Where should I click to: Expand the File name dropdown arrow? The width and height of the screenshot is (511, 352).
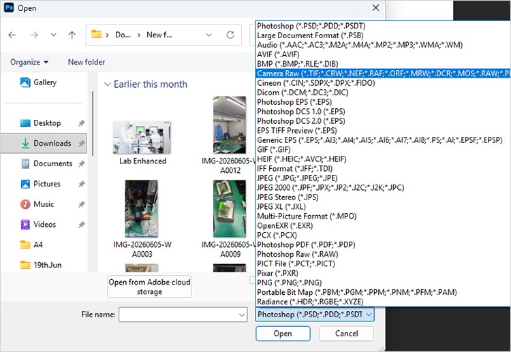point(242,315)
